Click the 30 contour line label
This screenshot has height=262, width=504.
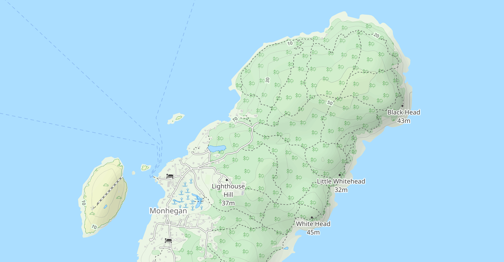267,80
